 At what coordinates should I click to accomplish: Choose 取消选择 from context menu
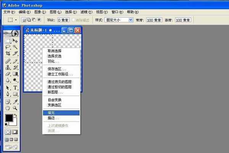(61, 51)
